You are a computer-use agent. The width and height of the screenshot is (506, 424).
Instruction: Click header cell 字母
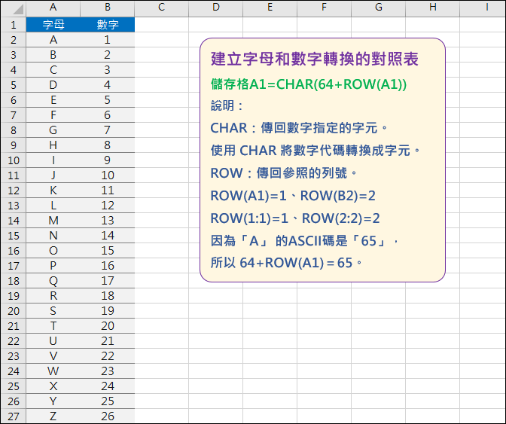[x=53, y=25]
